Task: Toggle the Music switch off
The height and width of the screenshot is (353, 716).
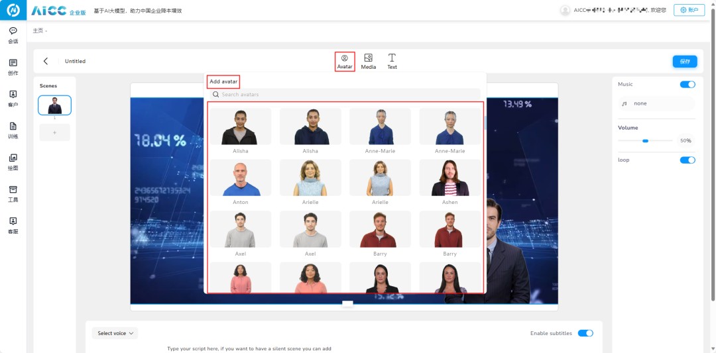Action: pyautogui.click(x=687, y=85)
